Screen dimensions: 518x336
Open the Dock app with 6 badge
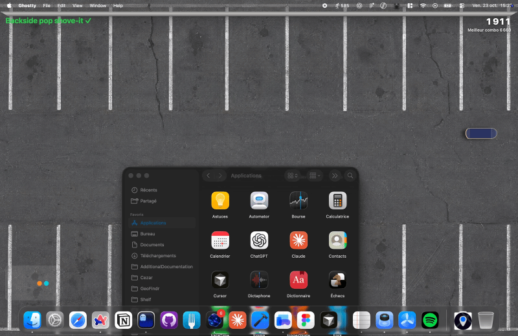click(x=214, y=320)
